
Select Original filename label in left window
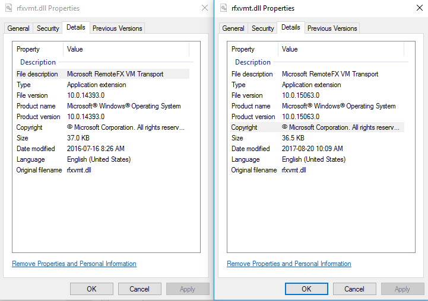[x=39, y=170]
